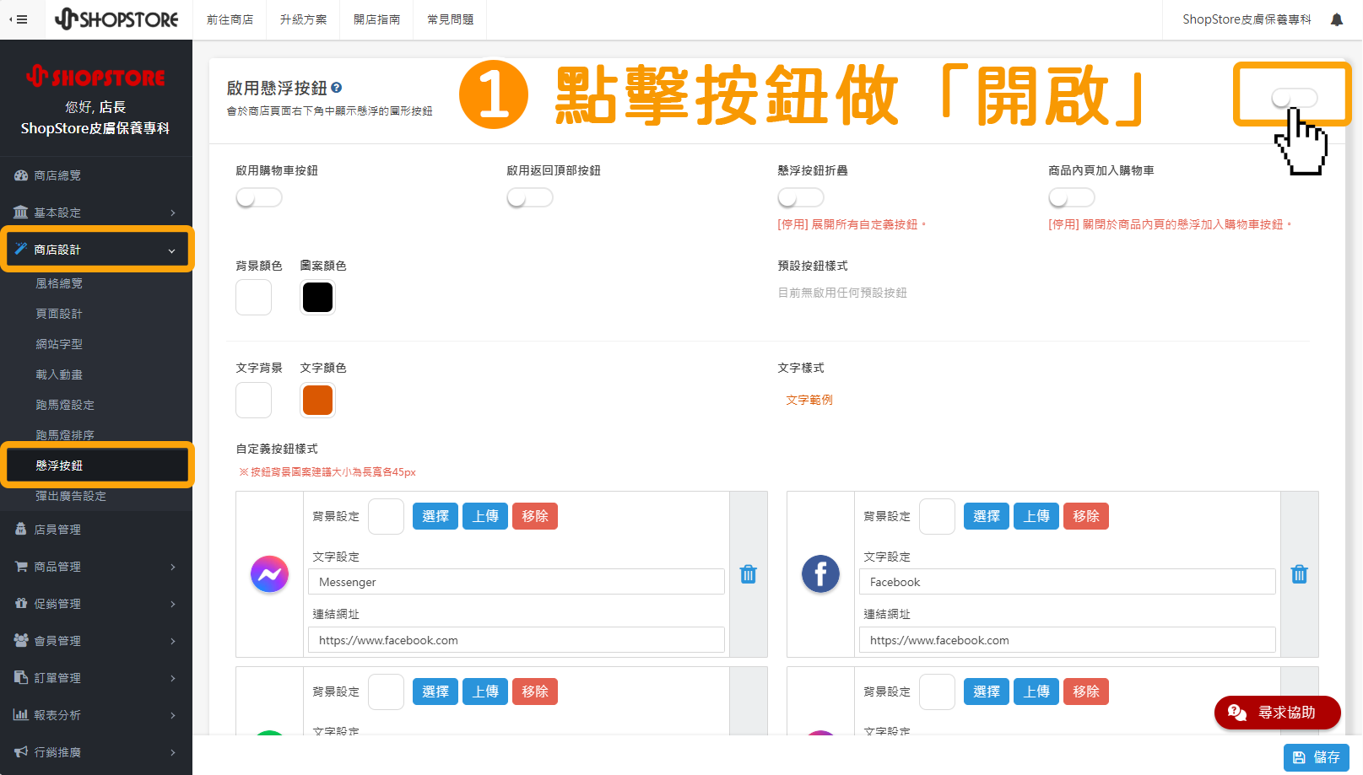Click 上傳 for Messenger background
The image size is (1363, 775).
point(485,516)
